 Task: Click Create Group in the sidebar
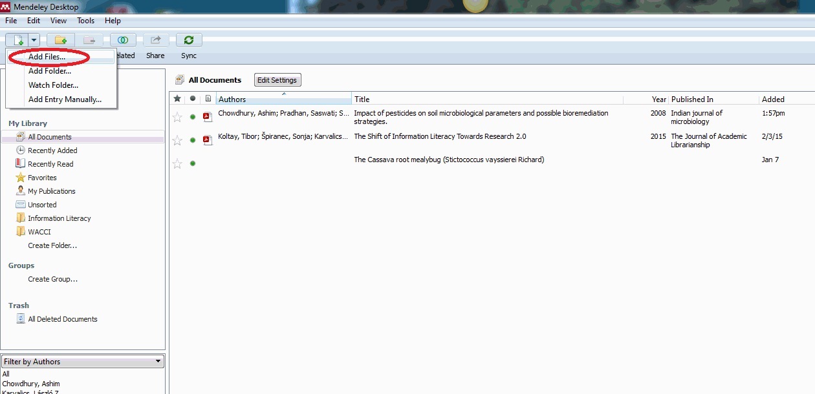[52, 279]
